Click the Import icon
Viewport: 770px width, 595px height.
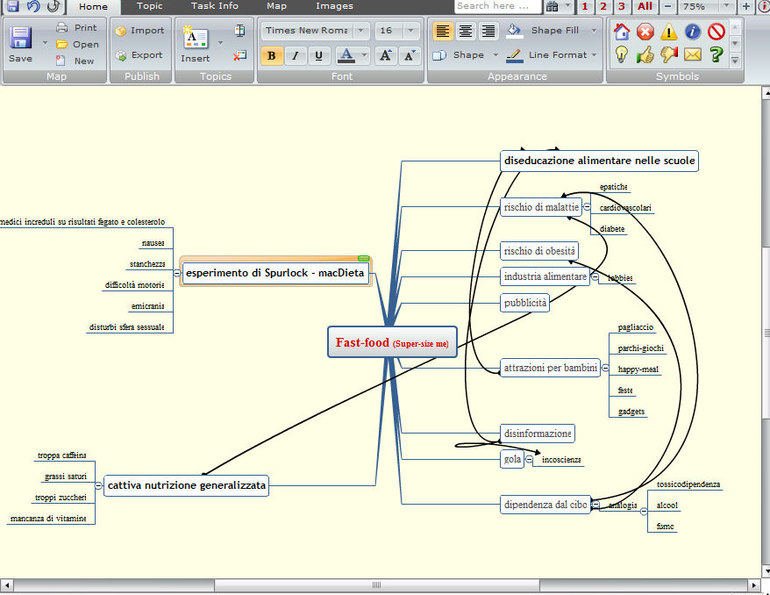click(x=121, y=31)
